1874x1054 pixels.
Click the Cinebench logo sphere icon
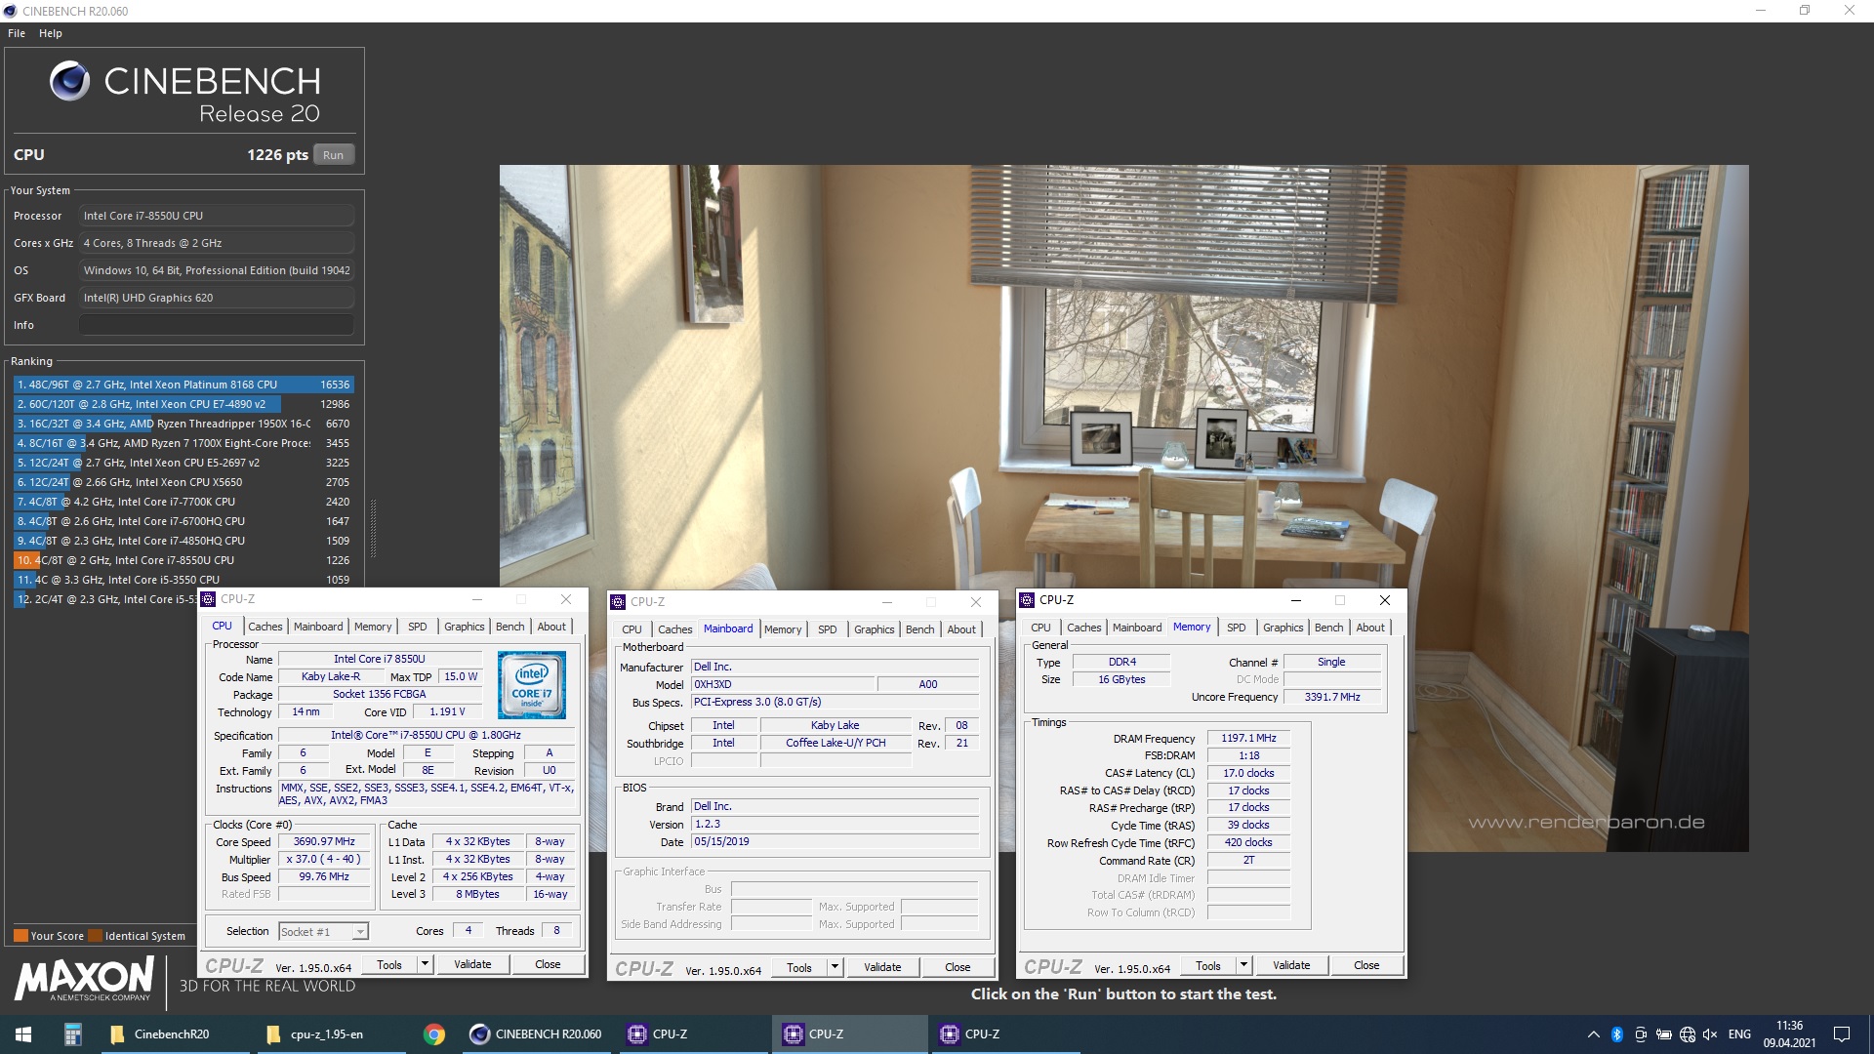click(x=69, y=81)
